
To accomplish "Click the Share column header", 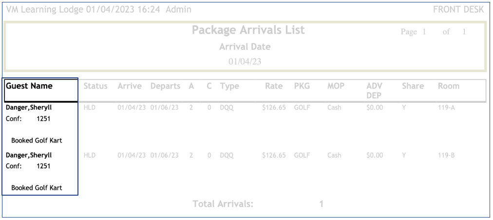I will point(413,86).
